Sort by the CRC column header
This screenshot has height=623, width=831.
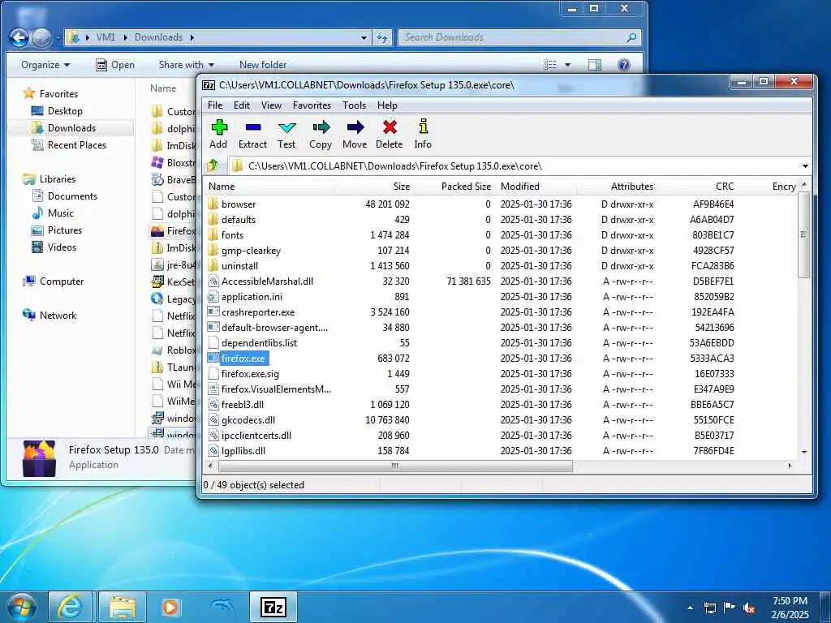pos(698,187)
